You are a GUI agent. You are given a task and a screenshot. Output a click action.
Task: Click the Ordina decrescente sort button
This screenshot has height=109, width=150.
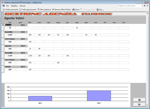click(28, 10)
